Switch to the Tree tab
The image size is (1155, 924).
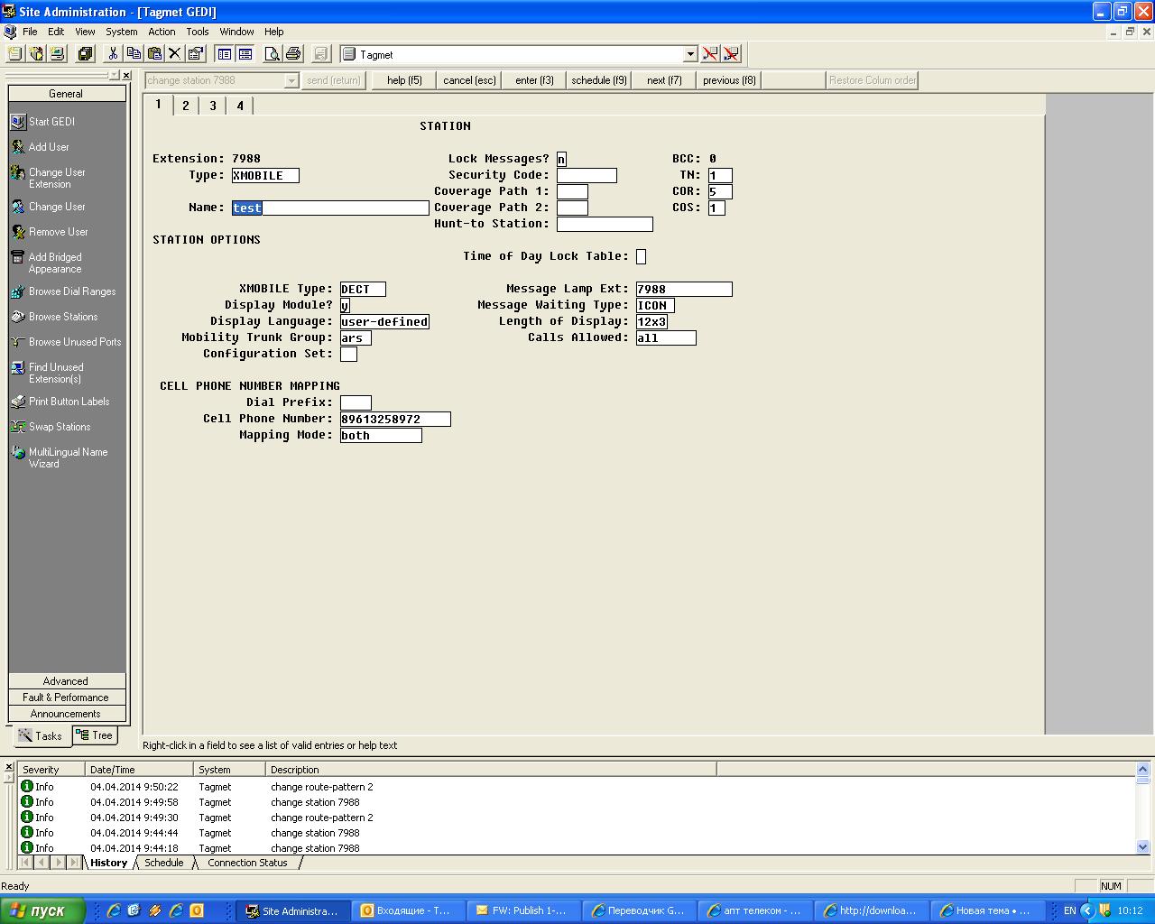(95, 735)
